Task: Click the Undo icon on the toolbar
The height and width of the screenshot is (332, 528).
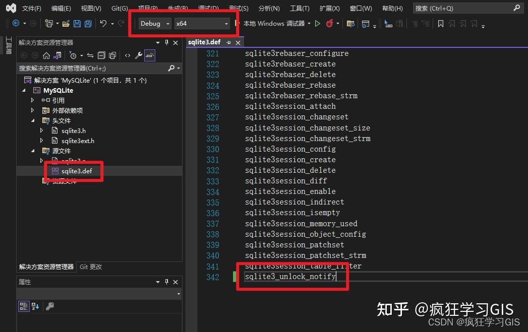Action: coord(102,23)
